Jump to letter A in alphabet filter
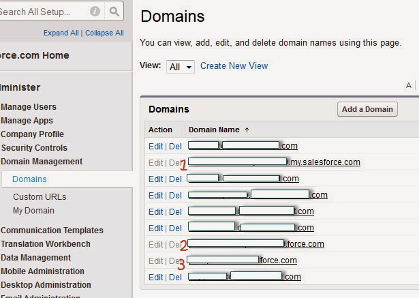Screen dimensions: 419x298 coord(409,86)
